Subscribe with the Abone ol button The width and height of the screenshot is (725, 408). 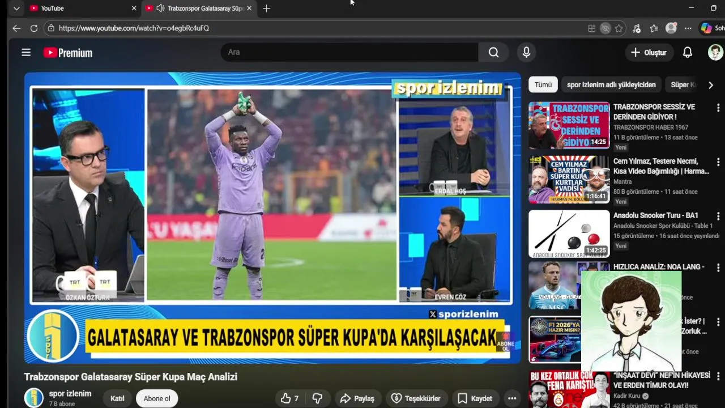click(x=157, y=398)
